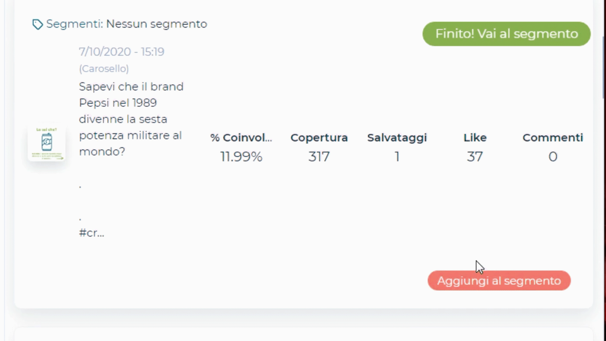Open the Pepsi carousel post thumbnail
This screenshot has width=606, height=341.
click(x=47, y=143)
